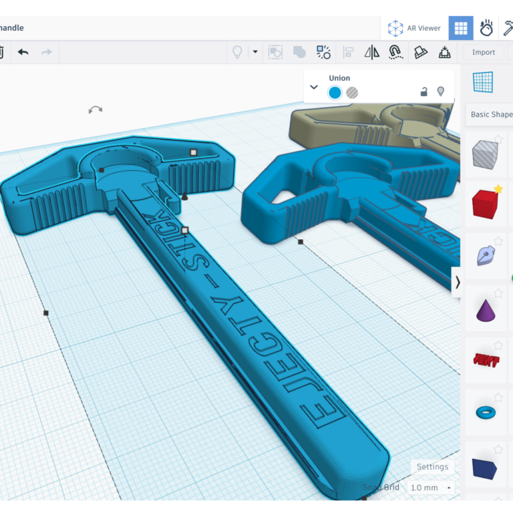Viewport: 513px width, 513px height.
Task: Collapse the shapes panel side arrow
Action: 458,282
